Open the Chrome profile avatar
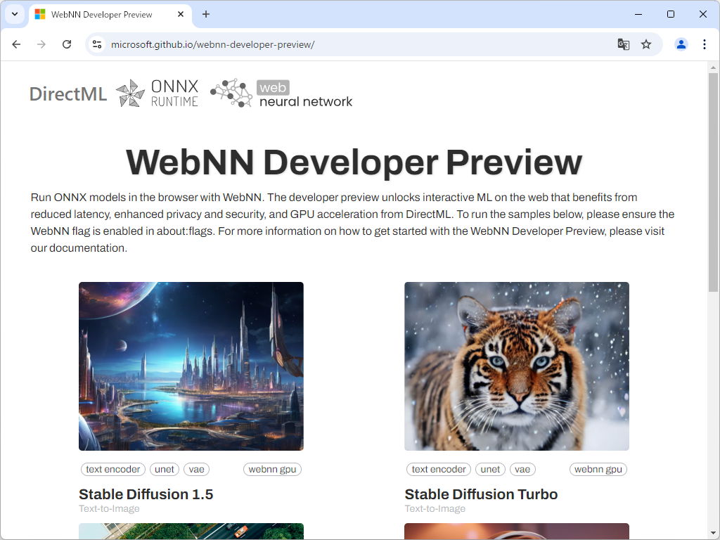The image size is (720, 540). 681,44
